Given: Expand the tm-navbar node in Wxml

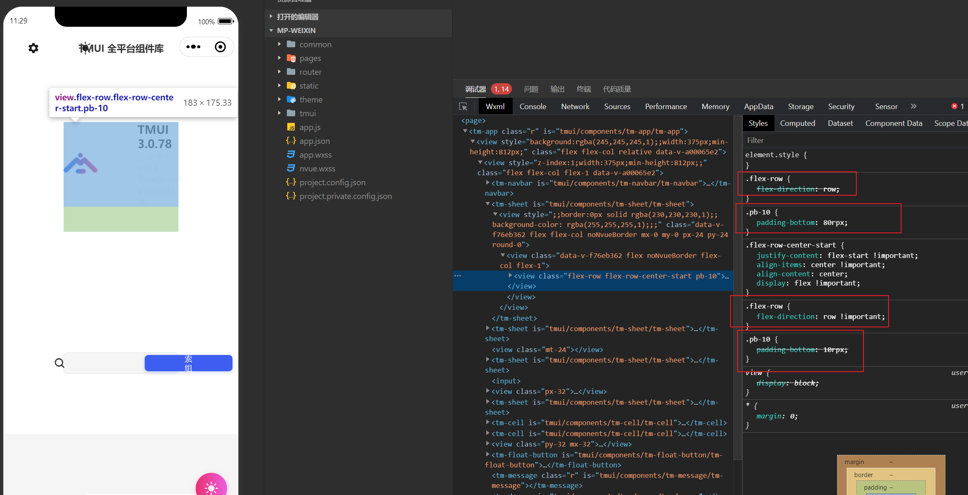Looking at the screenshot, I should (488, 183).
